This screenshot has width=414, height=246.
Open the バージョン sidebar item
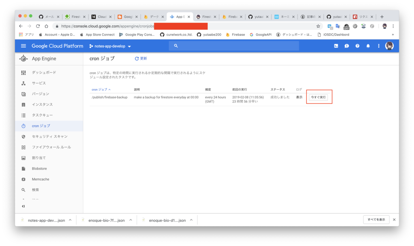[x=49, y=94]
